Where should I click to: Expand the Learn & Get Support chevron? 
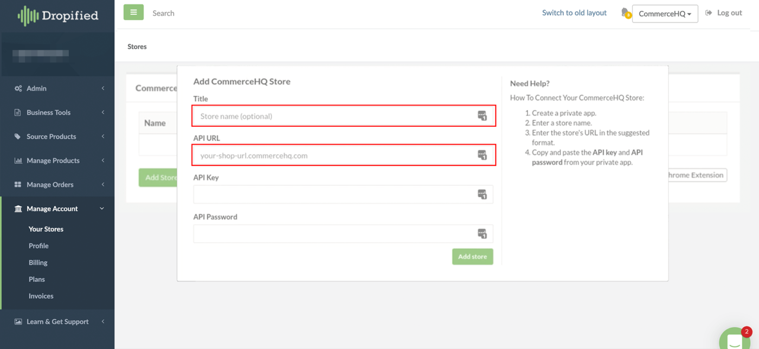(103, 321)
